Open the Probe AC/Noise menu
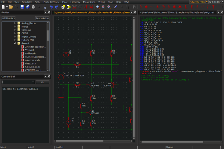The image size is (224, 149). click(x=52, y=2)
